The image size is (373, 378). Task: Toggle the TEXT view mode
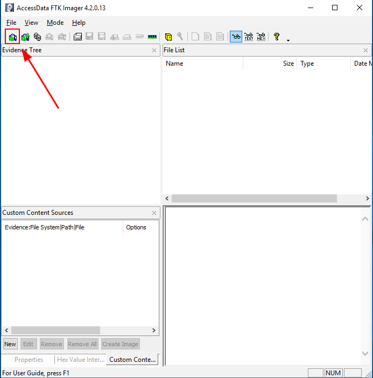pos(249,37)
